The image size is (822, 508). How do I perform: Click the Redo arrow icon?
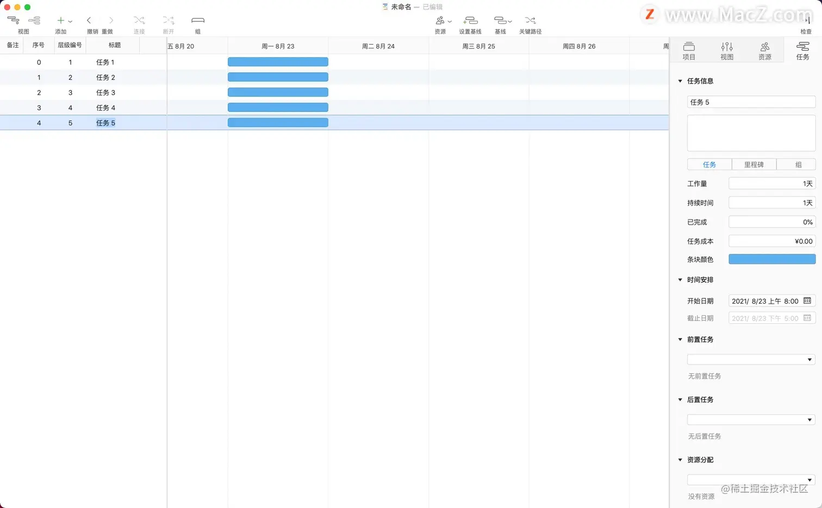(111, 20)
